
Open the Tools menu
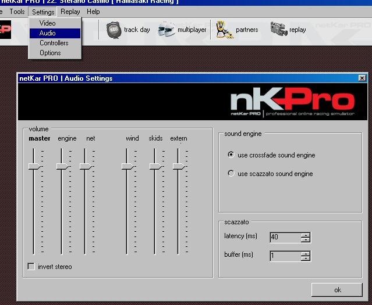17,12
